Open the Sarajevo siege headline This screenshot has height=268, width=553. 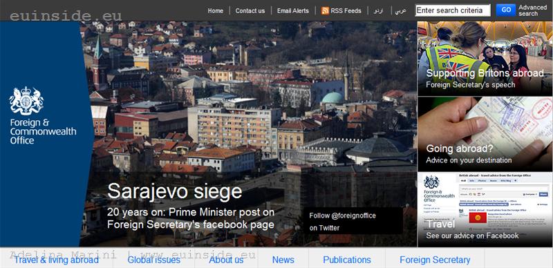click(x=175, y=191)
